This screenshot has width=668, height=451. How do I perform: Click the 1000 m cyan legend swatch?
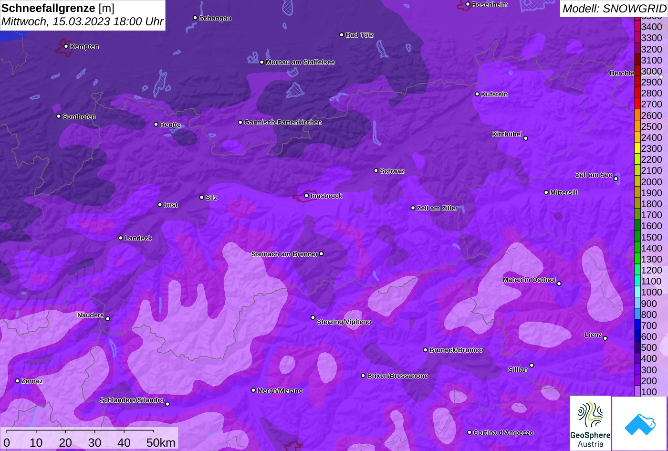tap(637, 292)
